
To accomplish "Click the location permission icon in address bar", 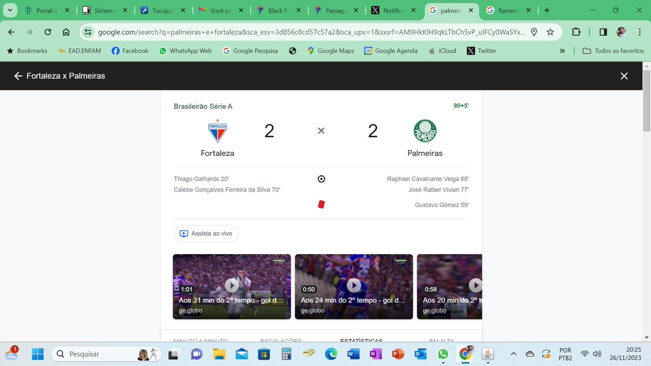I will 534,32.
